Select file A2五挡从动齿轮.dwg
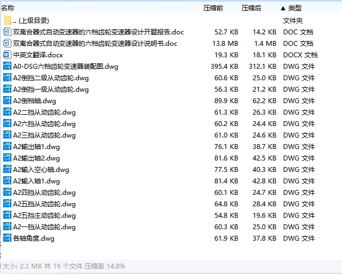The image size is (342, 274). pyautogui.click(x=44, y=204)
